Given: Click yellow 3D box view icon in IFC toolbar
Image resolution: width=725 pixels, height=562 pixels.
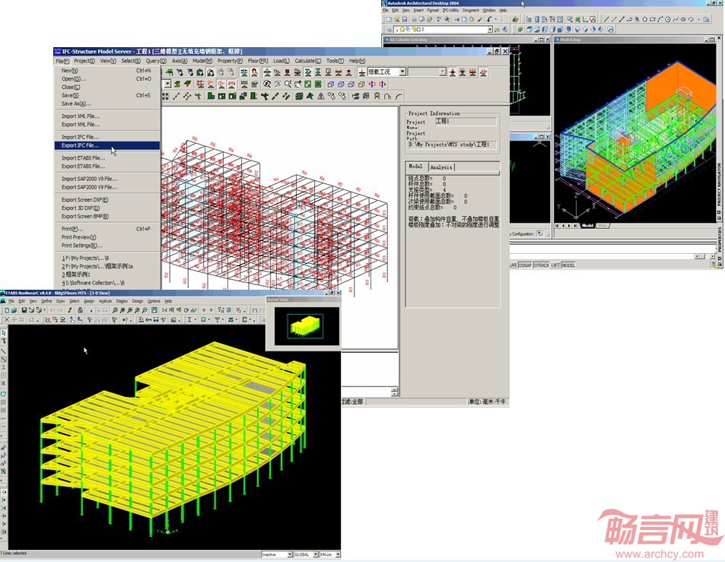Looking at the screenshot, I should (x=361, y=84).
